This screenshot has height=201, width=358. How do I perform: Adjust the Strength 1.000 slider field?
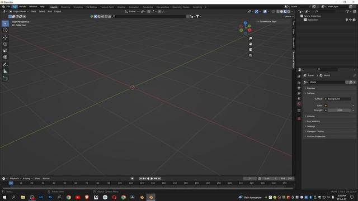(x=340, y=110)
